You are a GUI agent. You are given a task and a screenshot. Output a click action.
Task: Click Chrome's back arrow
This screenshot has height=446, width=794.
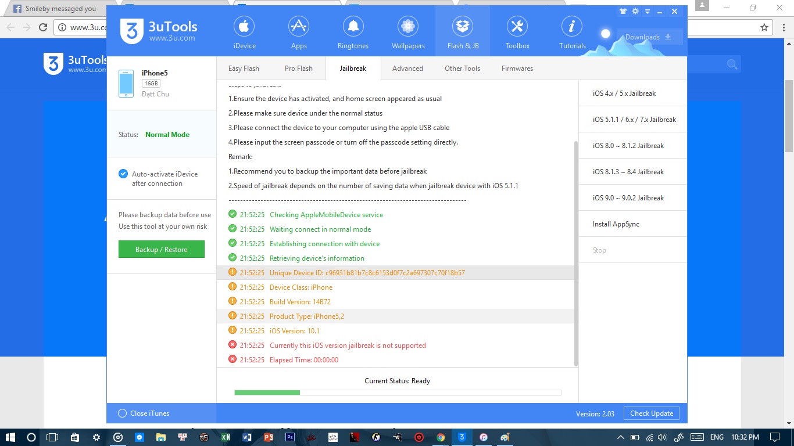point(10,27)
